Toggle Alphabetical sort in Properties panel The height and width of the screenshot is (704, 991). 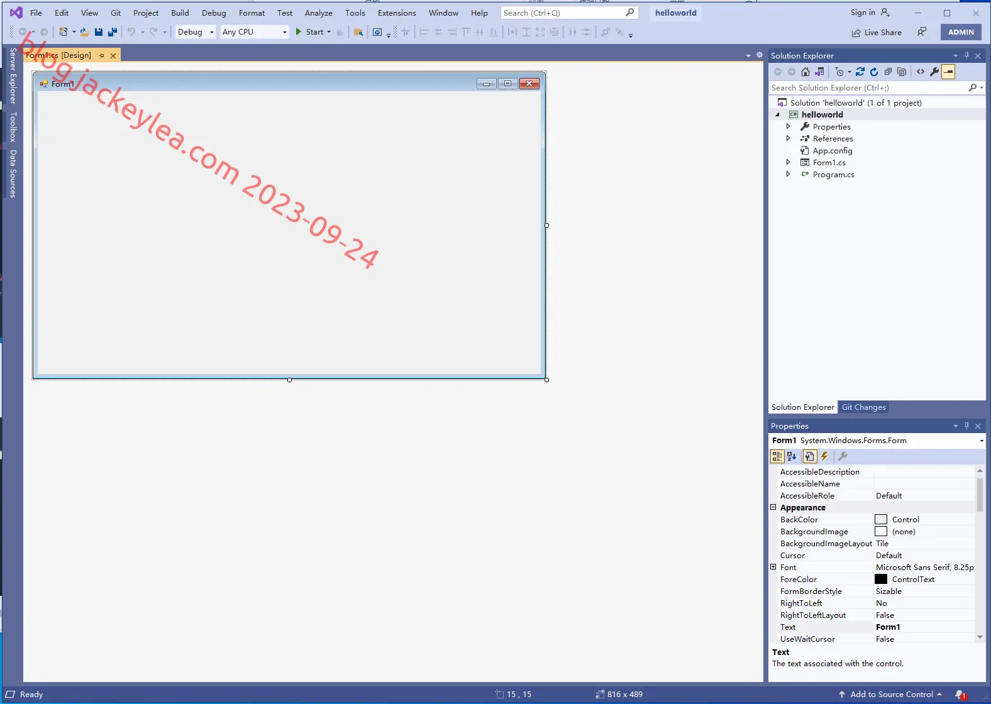tap(792, 456)
